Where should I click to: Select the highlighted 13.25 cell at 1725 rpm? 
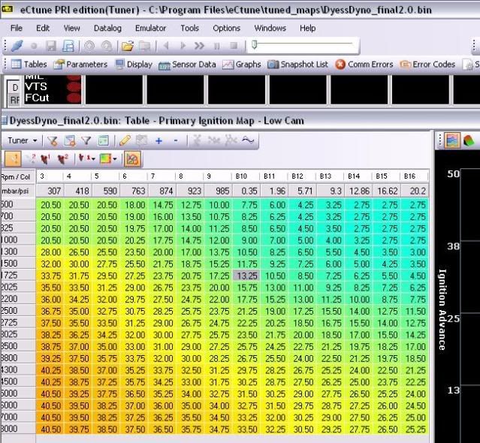coord(246,277)
